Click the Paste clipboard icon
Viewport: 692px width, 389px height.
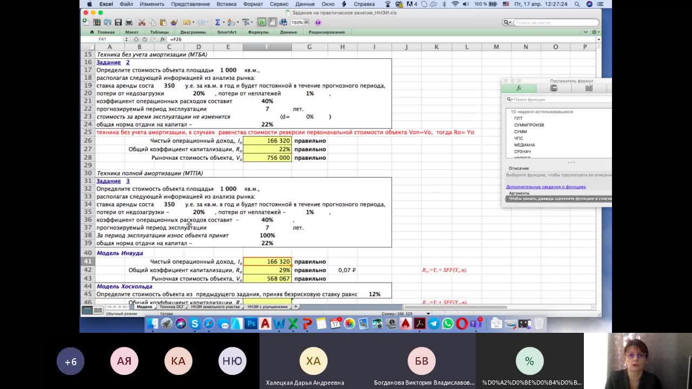[x=163, y=22]
